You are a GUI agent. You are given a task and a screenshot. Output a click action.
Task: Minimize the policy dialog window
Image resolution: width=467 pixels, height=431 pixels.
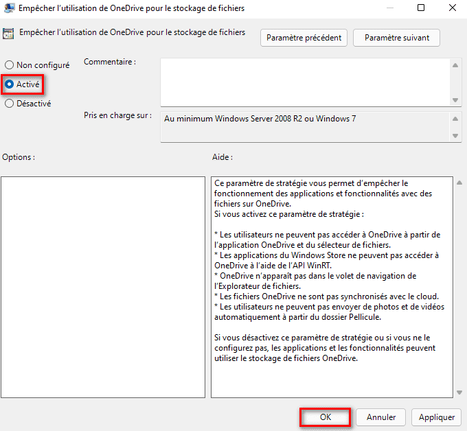coord(390,8)
